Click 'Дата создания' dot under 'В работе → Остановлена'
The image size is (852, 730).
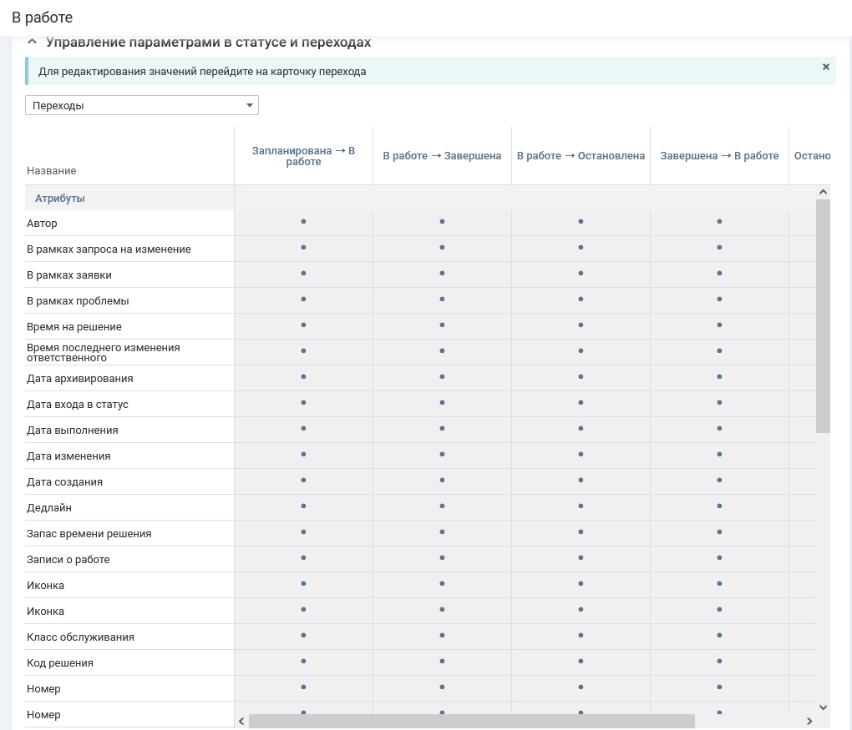point(581,481)
